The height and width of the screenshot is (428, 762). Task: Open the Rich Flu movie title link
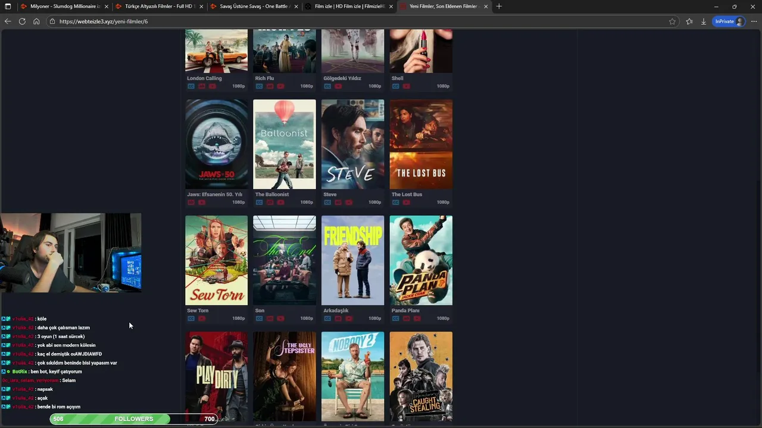264,78
